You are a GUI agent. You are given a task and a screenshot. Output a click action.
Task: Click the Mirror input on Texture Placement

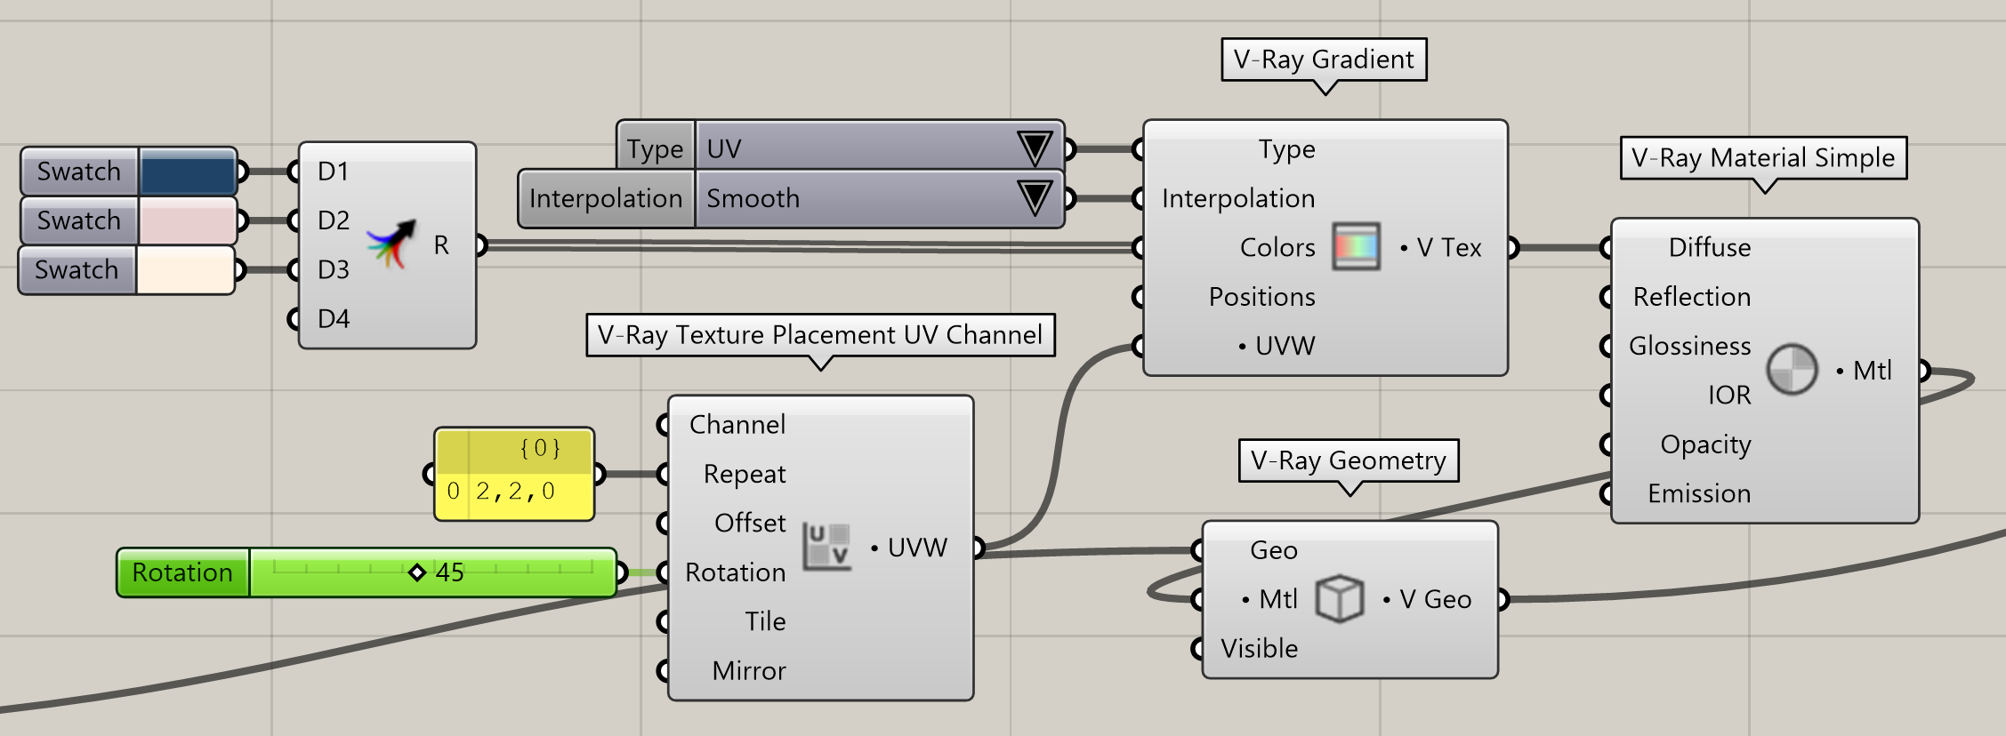click(749, 670)
